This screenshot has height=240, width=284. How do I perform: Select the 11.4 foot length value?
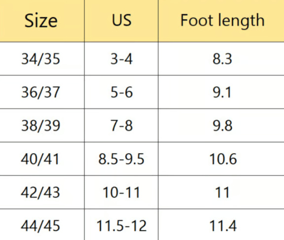(223, 226)
